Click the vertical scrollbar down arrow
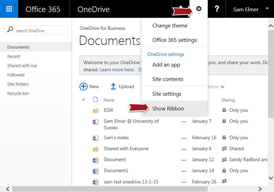This screenshot has height=192, width=274. (271, 178)
